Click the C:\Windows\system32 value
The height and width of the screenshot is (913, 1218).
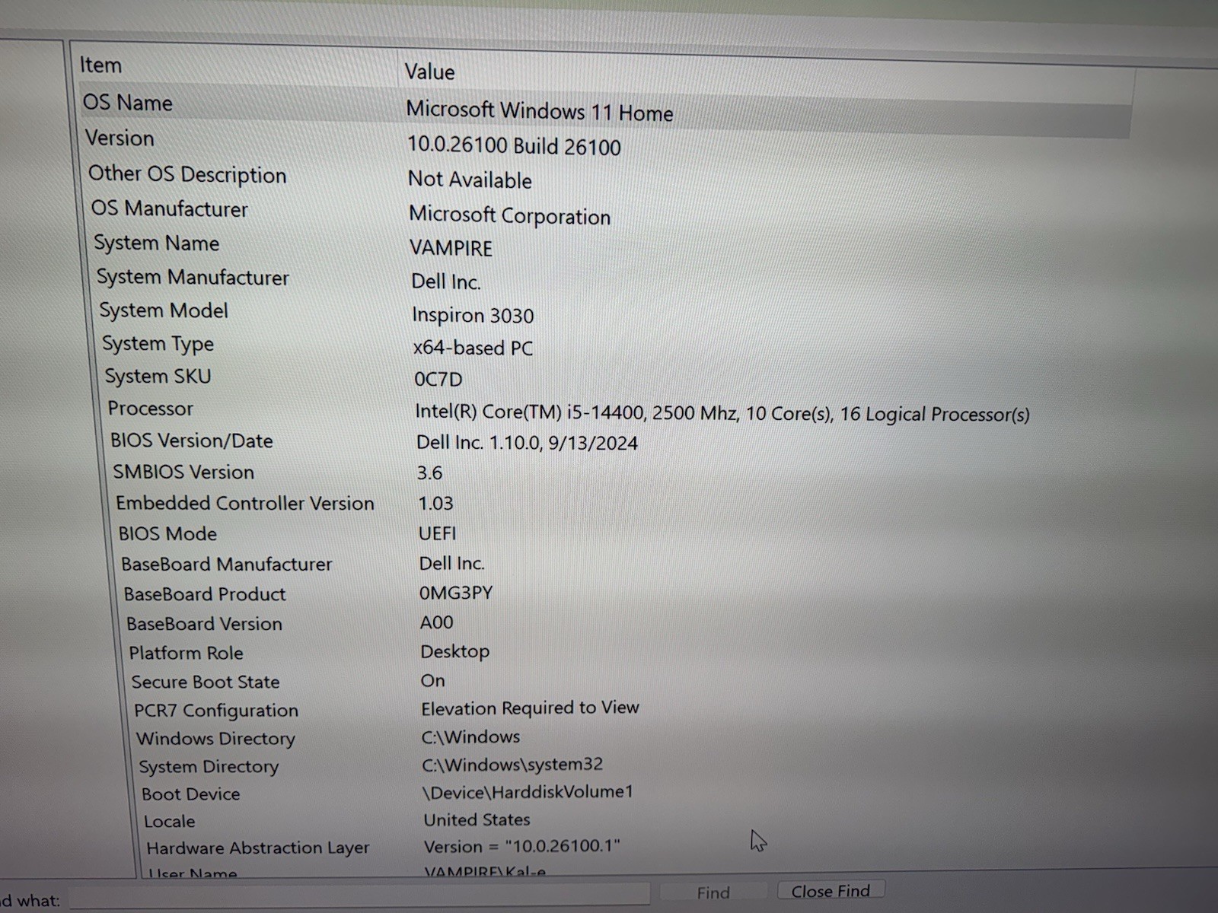[x=513, y=764]
